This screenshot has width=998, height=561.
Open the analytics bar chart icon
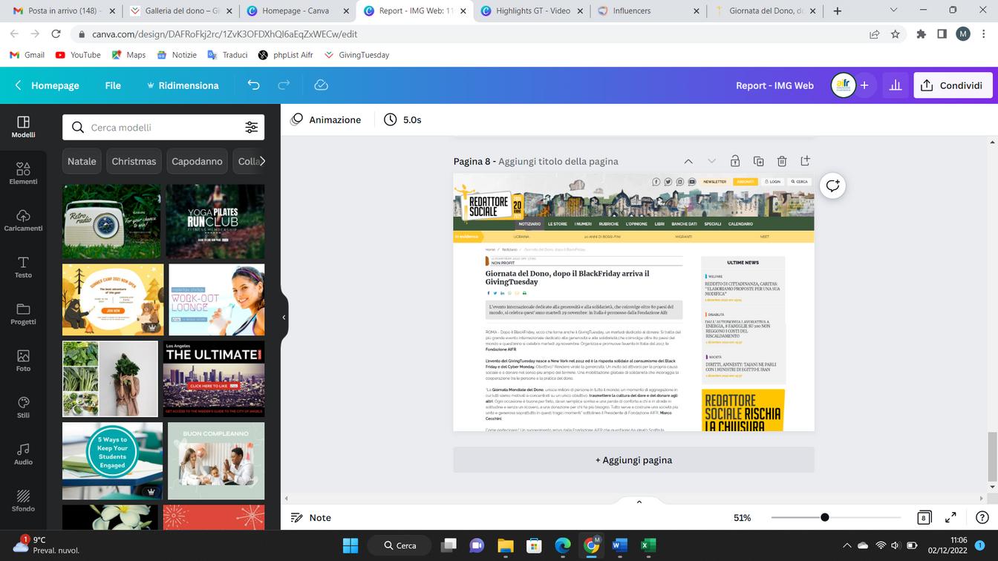pos(896,85)
